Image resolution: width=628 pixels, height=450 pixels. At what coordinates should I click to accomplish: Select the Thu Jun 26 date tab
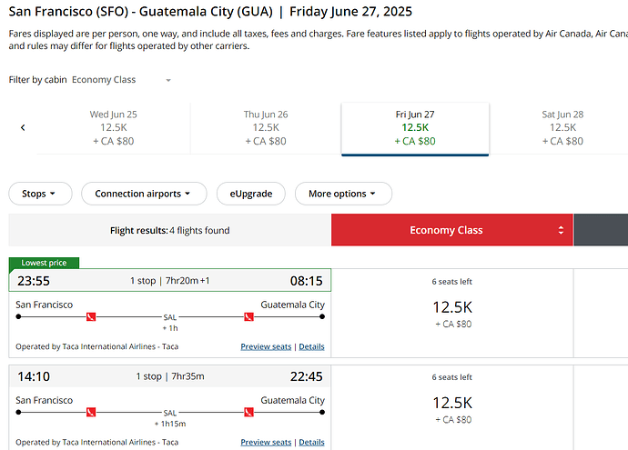(266, 128)
